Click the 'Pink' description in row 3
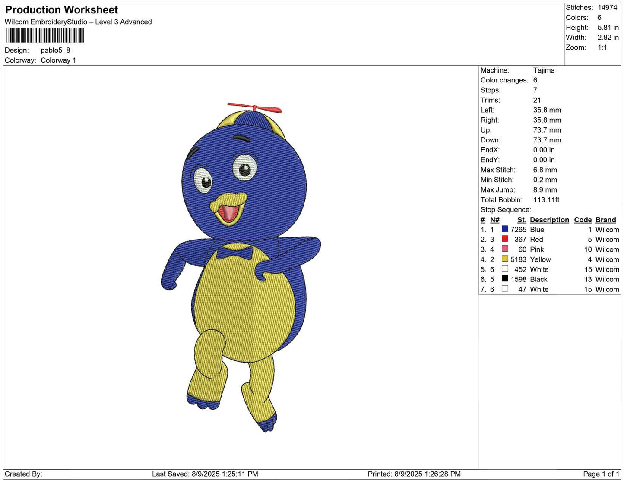The height and width of the screenshot is (480, 624). click(x=537, y=249)
